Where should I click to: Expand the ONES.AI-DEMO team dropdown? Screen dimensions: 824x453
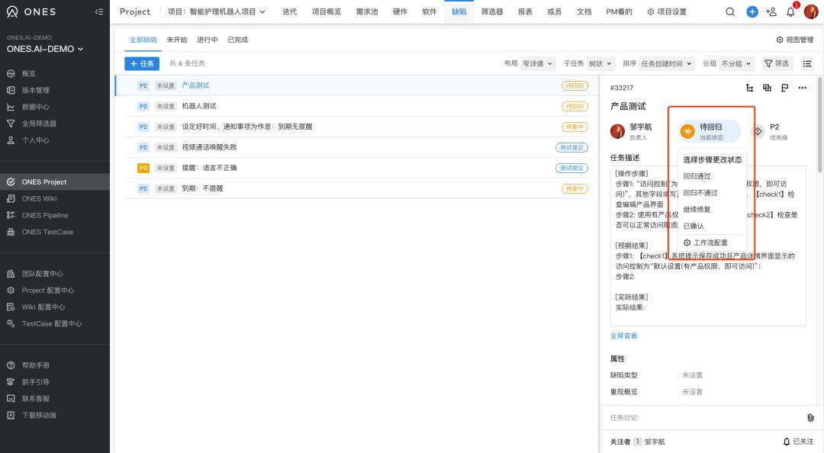point(45,49)
